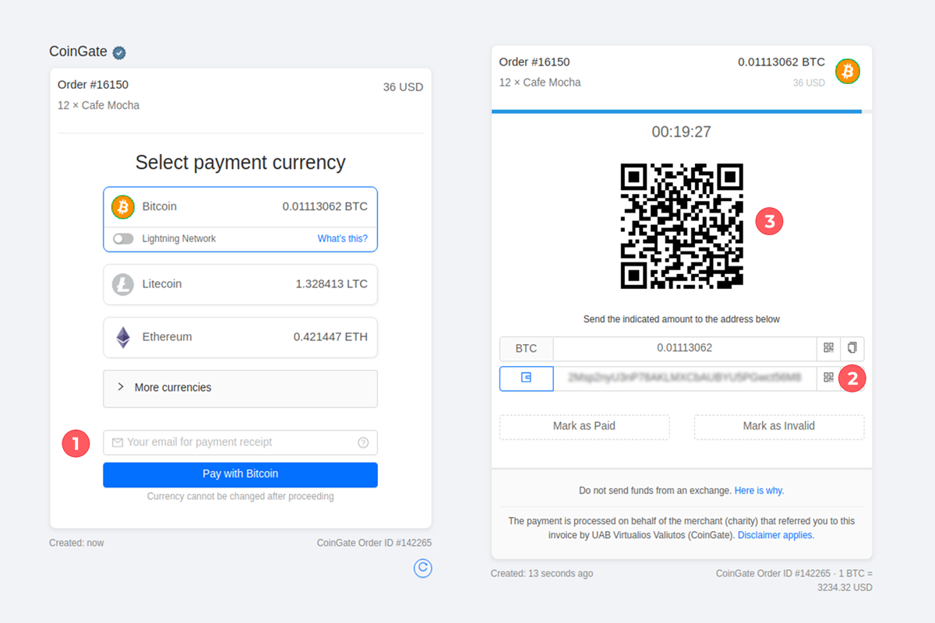This screenshot has height=623, width=935.
Task: Open the What's this? link
Action: click(x=343, y=239)
